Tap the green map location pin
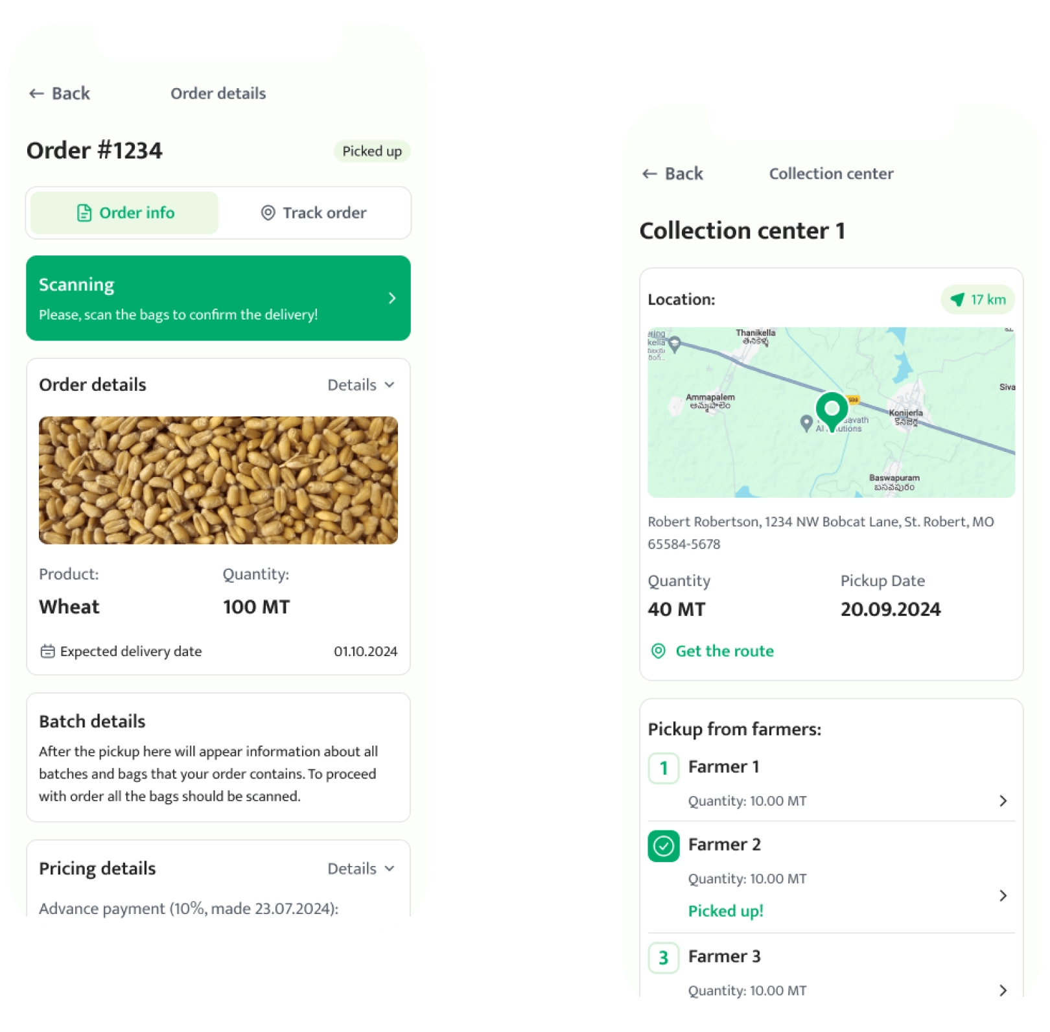Viewport: 1050px width, 1032px height. point(832,410)
